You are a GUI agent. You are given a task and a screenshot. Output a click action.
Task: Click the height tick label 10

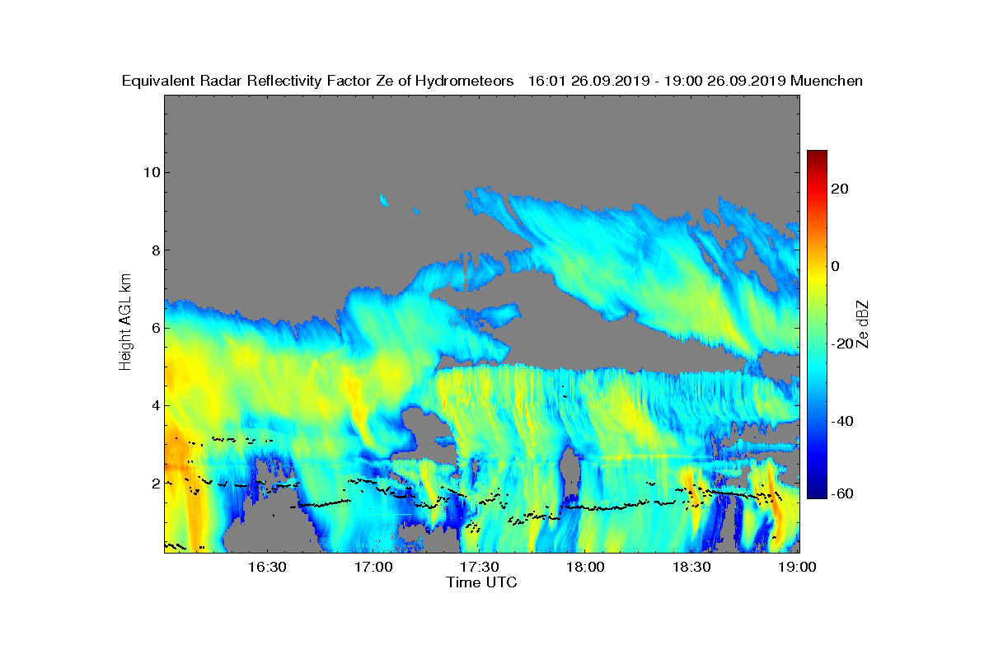pos(150,172)
